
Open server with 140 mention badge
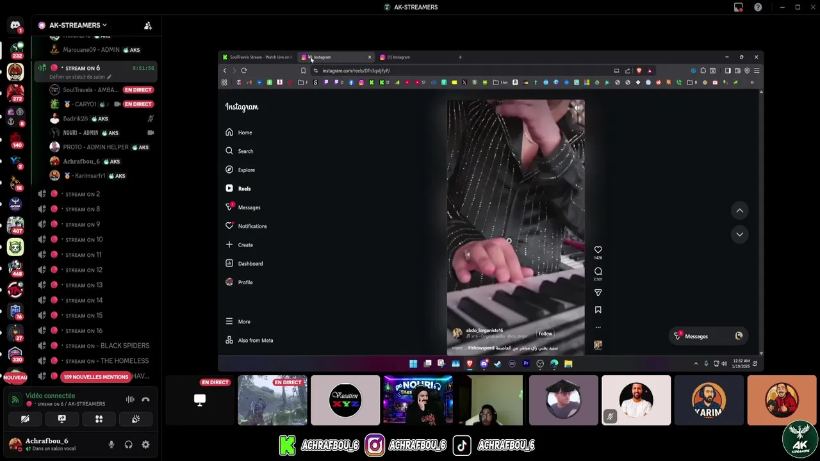tap(15, 140)
